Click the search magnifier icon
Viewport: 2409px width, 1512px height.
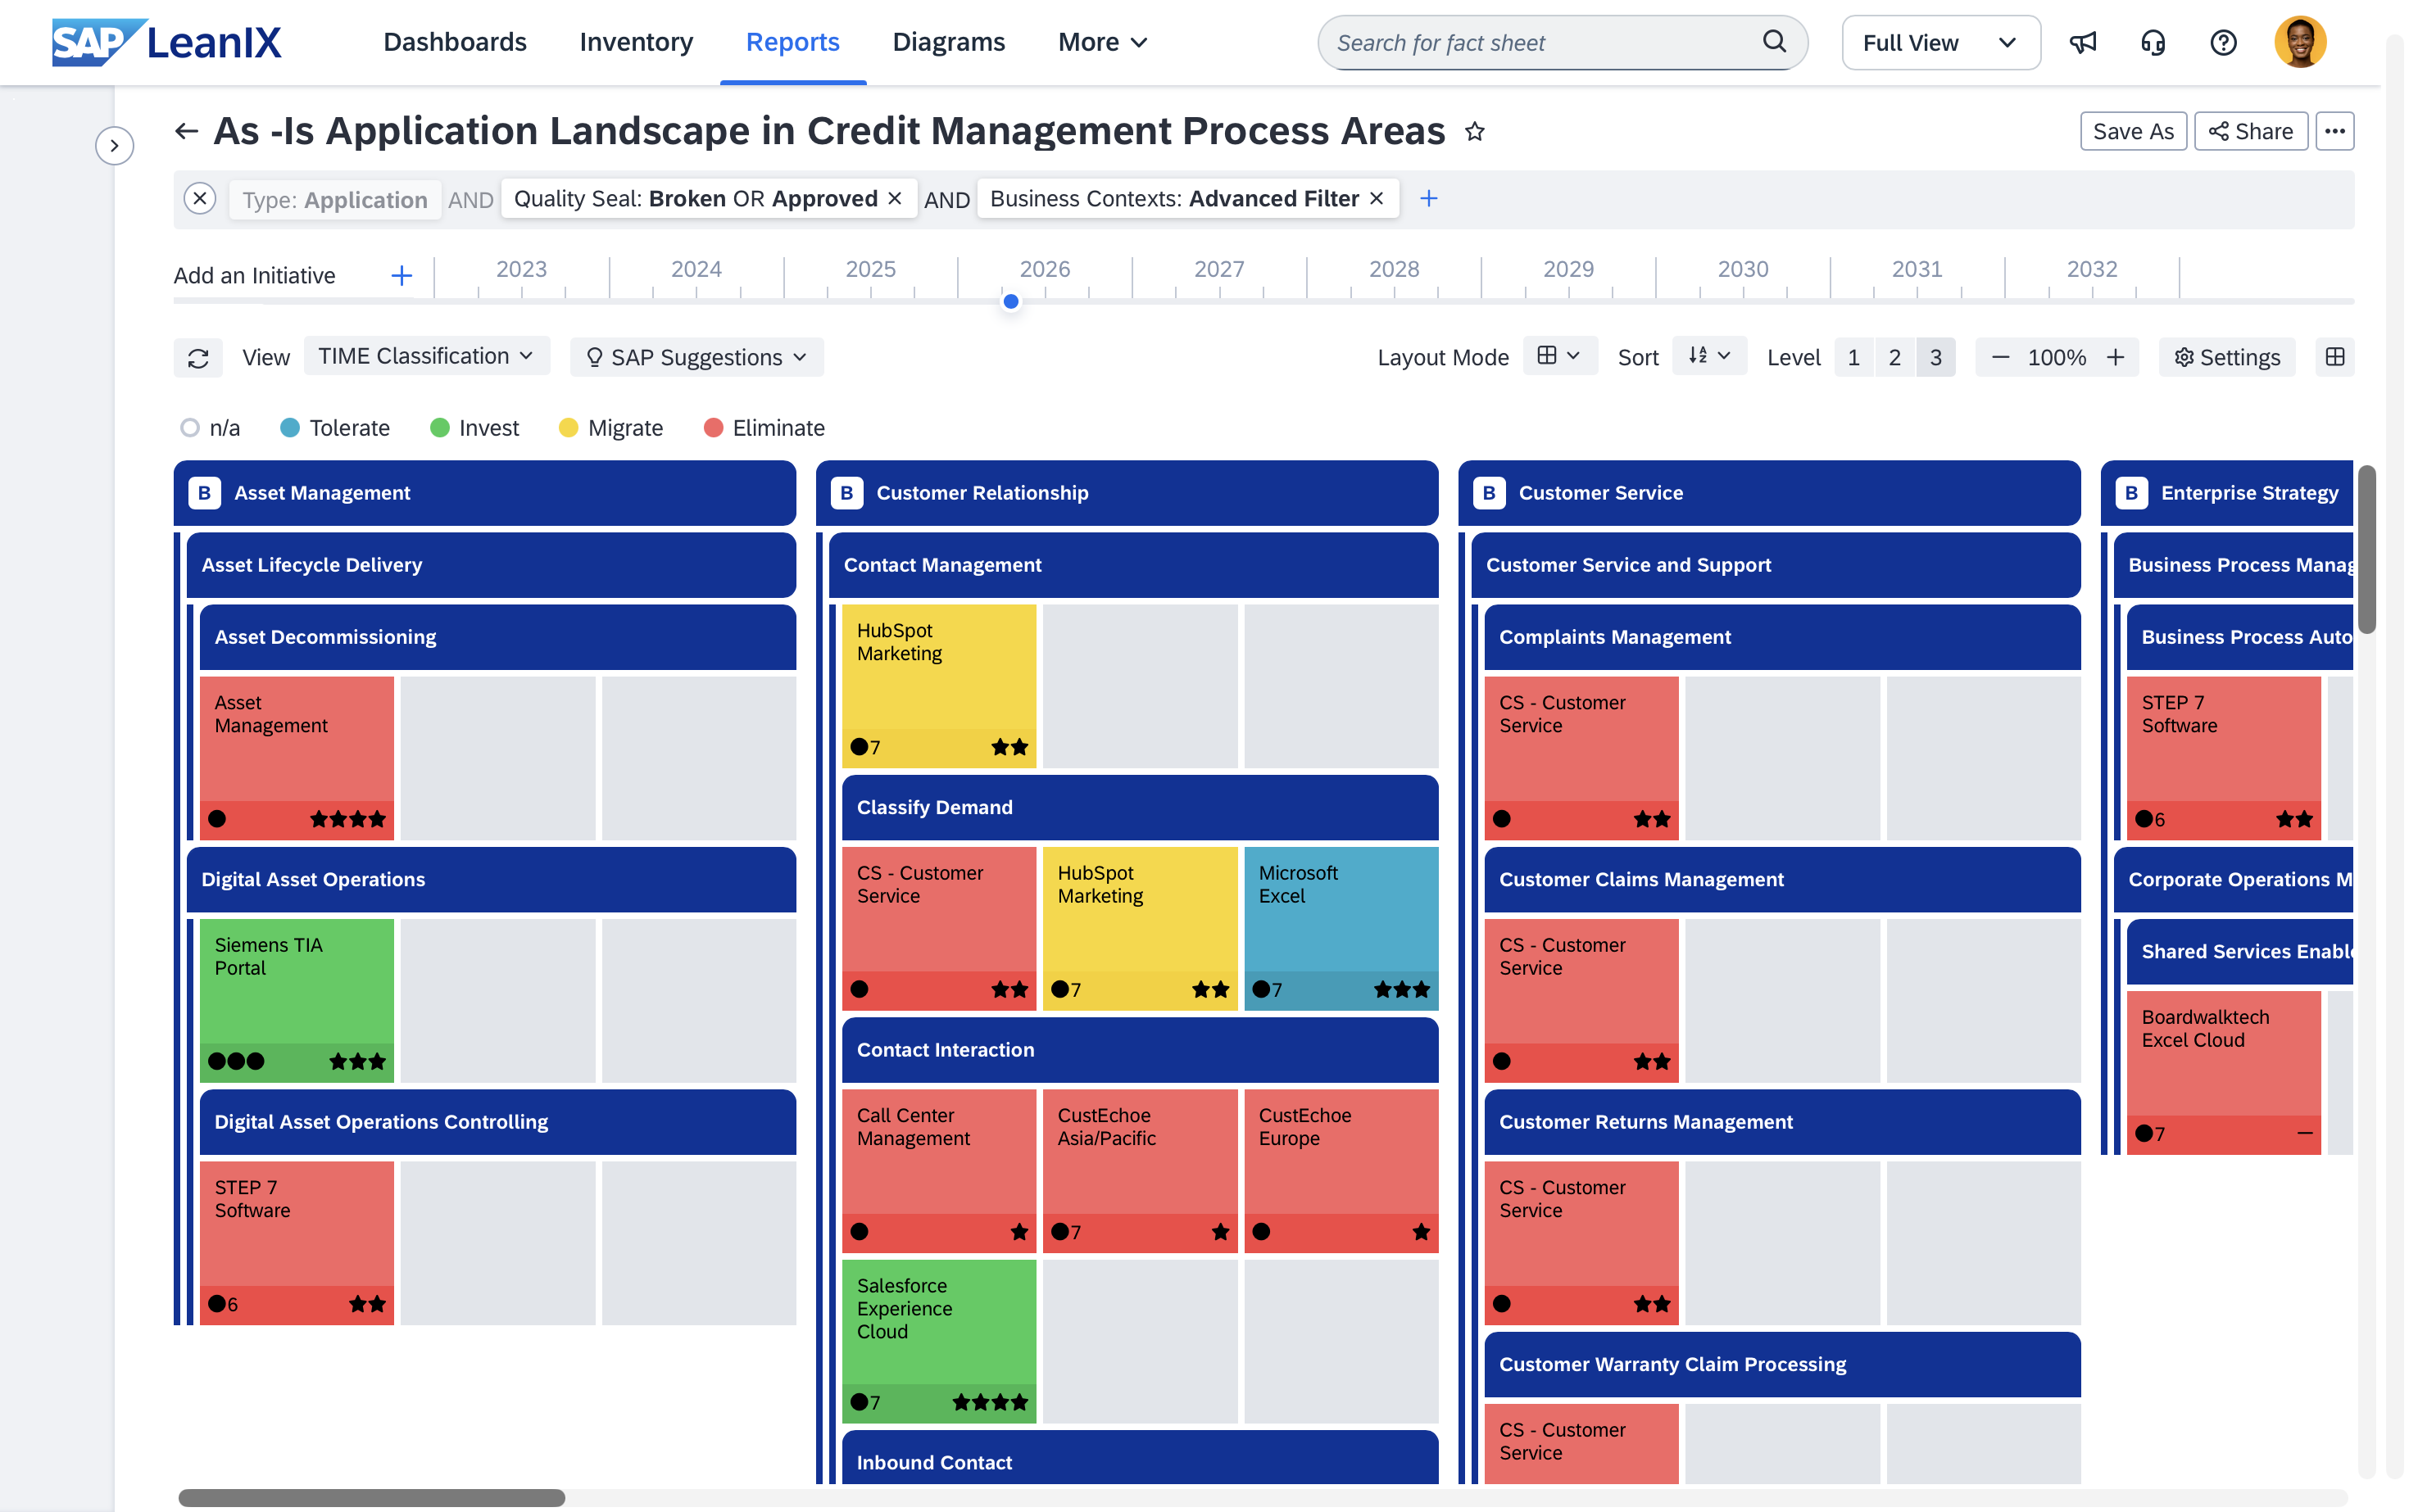1774,41
